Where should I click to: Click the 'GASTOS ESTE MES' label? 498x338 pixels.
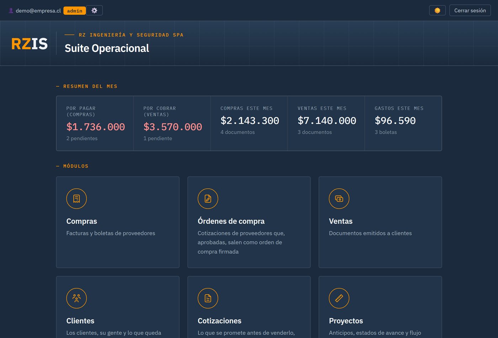pyautogui.click(x=399, y=109)
